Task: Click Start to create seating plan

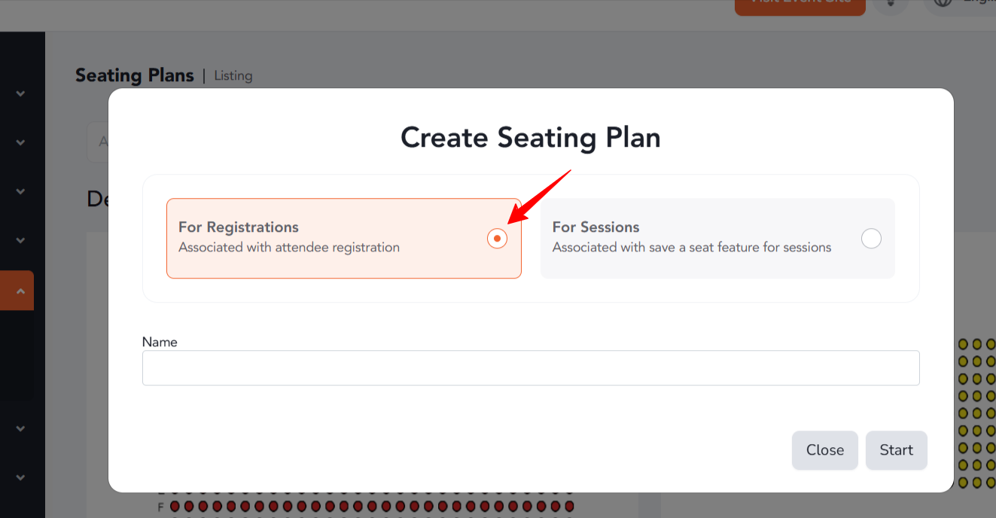Action: (896, 450)
